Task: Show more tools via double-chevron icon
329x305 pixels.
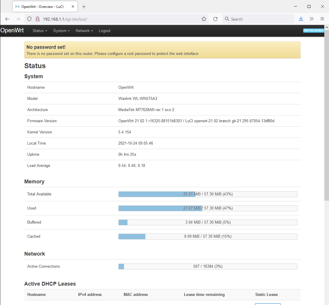Action: tap(312, 19)
